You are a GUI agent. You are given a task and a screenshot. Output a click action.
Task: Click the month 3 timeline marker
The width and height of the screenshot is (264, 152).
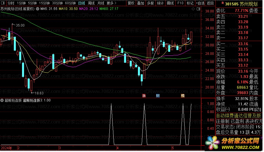pos(60,148)
